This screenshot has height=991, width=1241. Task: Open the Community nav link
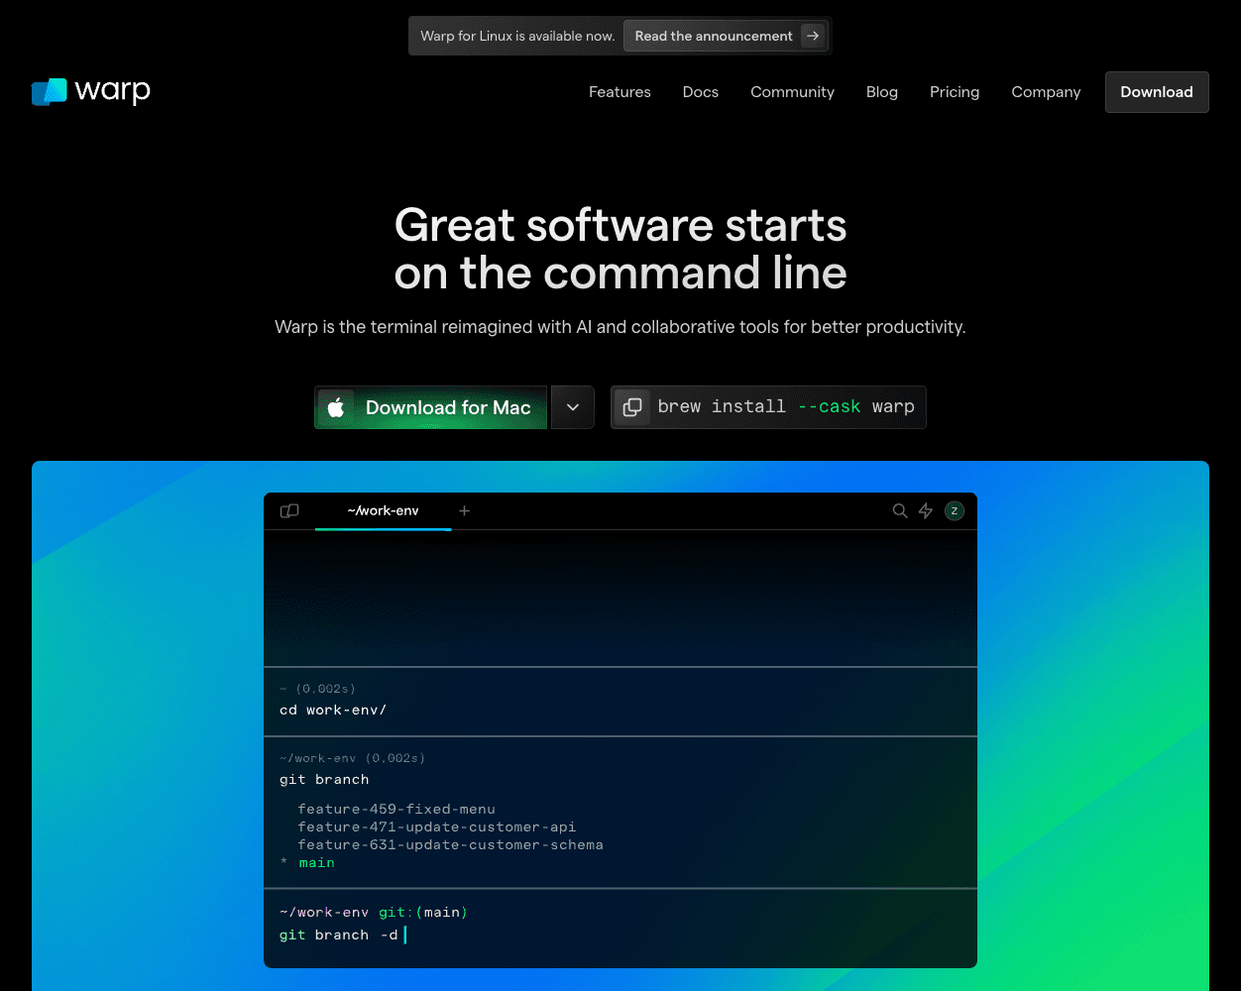(792, 92)
